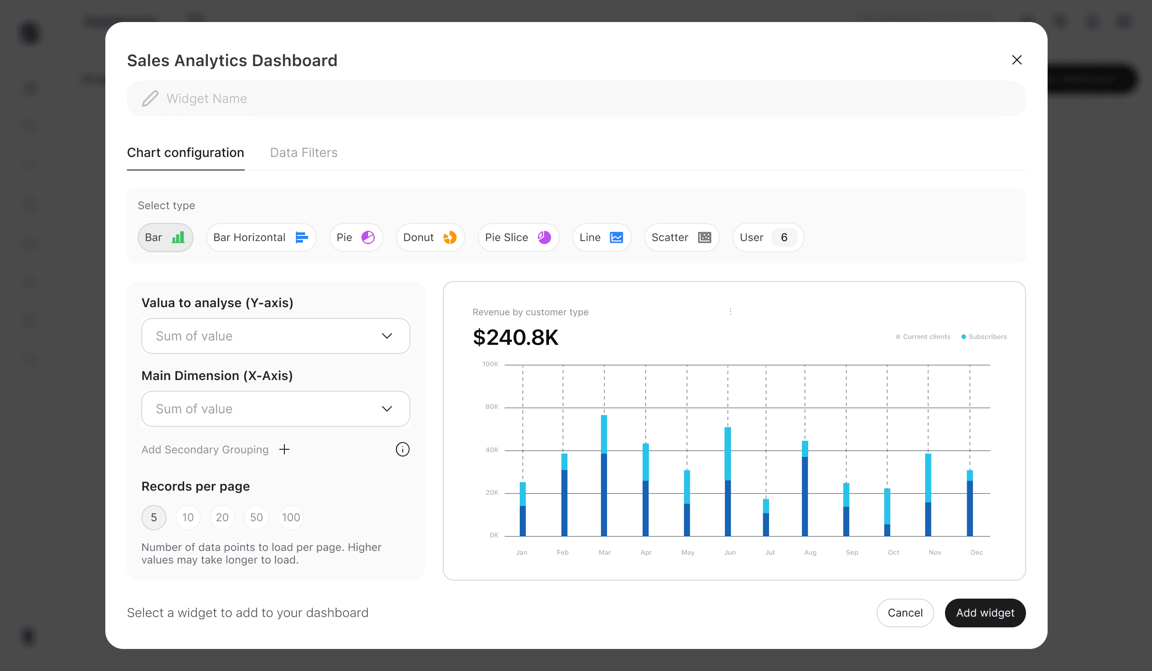Expand the Main Dimension X-Axis dropdown
This screenshot has width=1152, height=671.
point(276,409)
